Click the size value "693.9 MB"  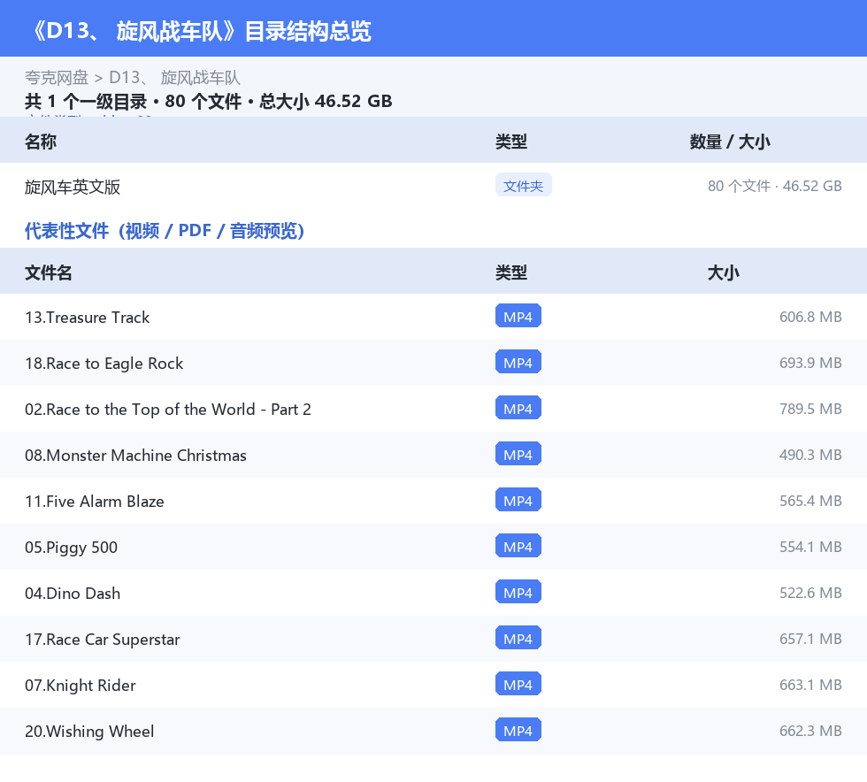coord(810,363)
